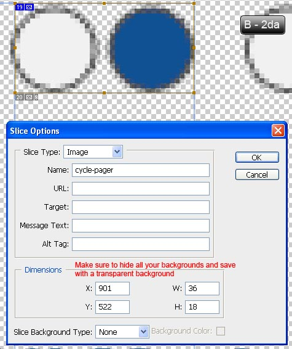Click the bottom-right corner slice handle

[194, 92]
